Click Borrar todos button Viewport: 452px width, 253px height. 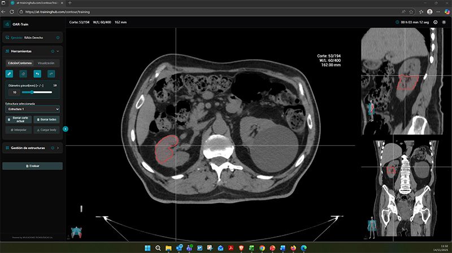point(46,119)
